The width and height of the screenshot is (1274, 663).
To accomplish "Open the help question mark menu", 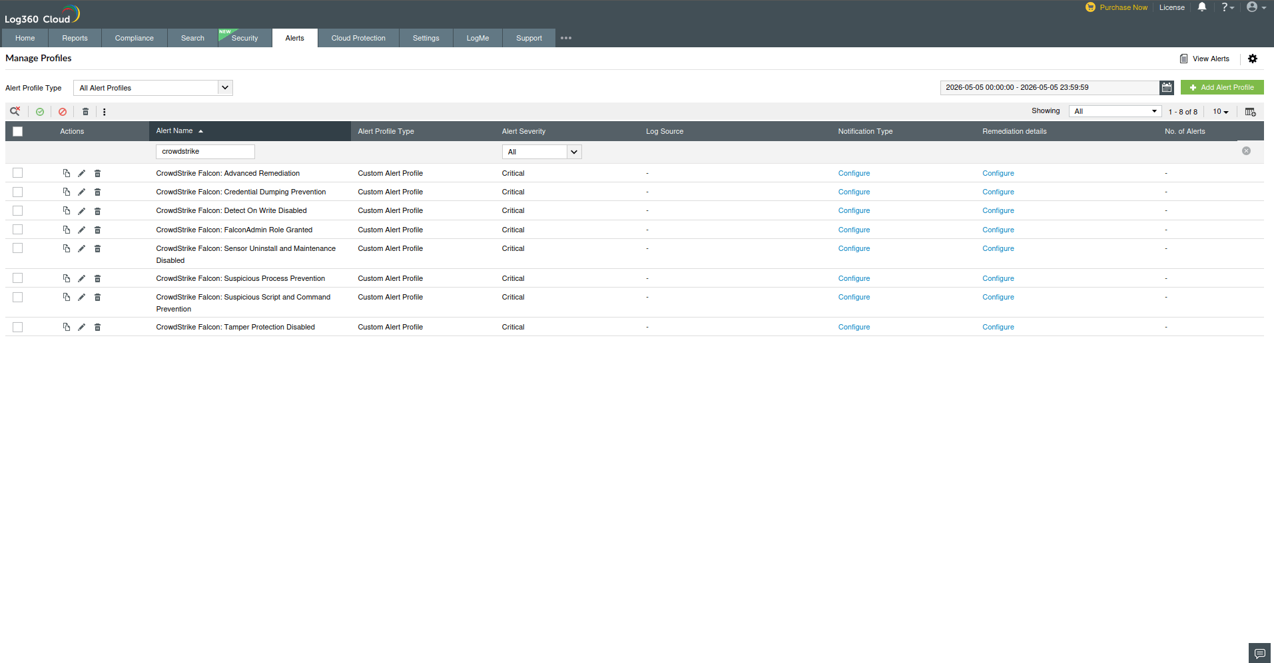I will coord(1227,7).
